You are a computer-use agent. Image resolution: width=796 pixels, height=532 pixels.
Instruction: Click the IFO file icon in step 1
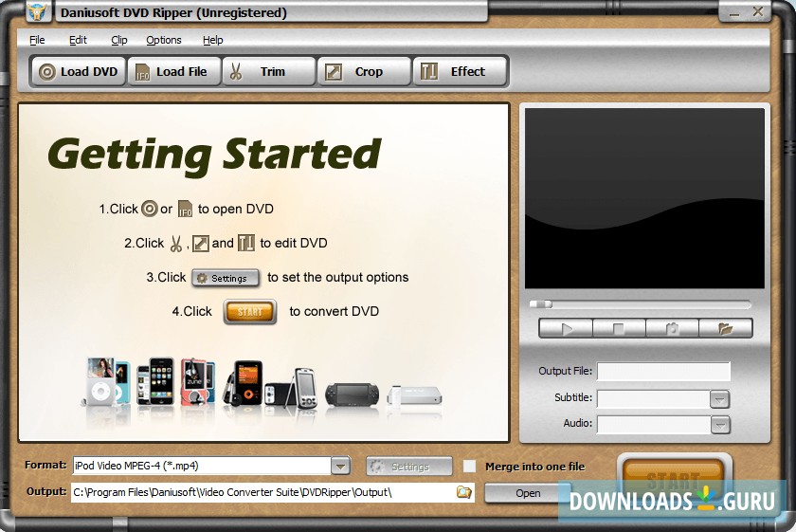[186, 209]
